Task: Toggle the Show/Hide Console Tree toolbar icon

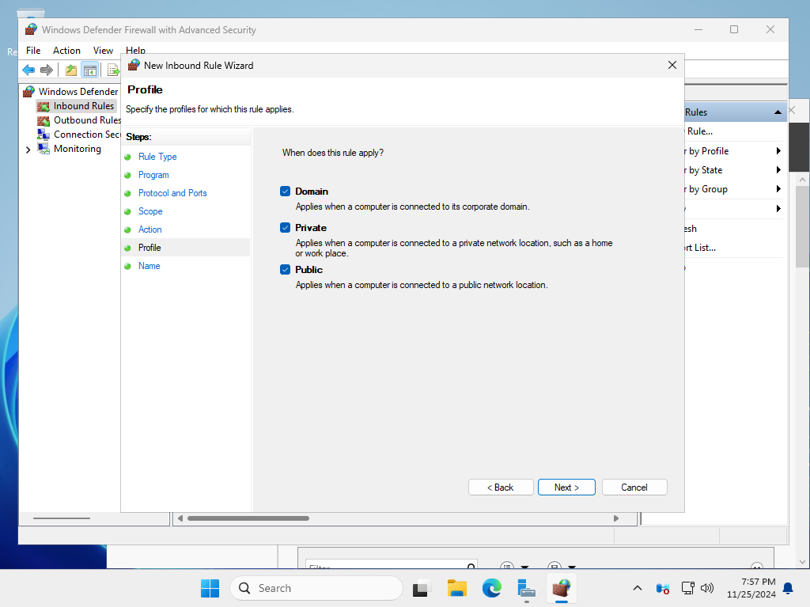Action: pos(90,70)
